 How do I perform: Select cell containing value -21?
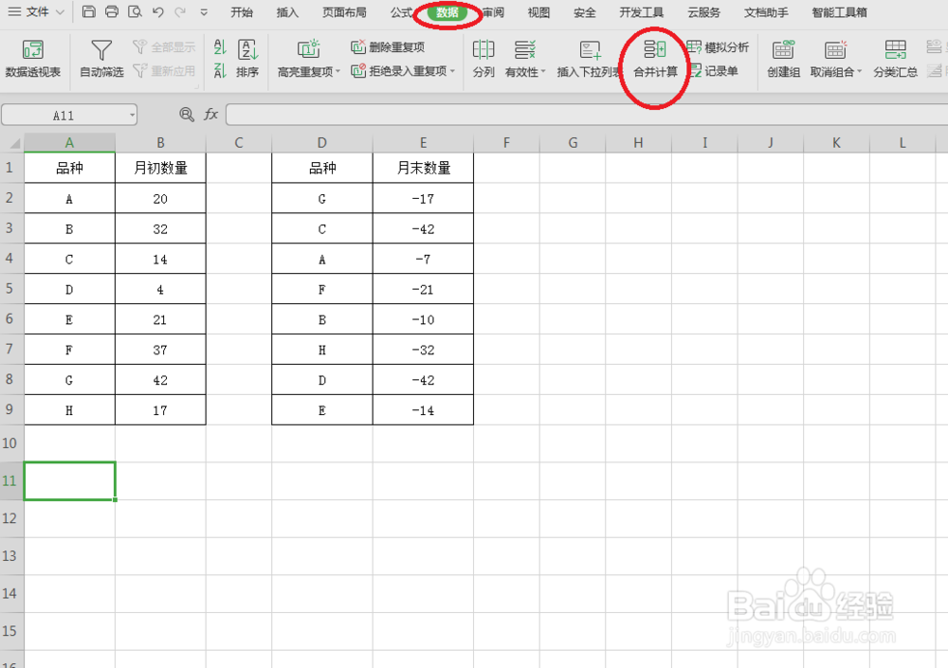[x=423, y=289]
